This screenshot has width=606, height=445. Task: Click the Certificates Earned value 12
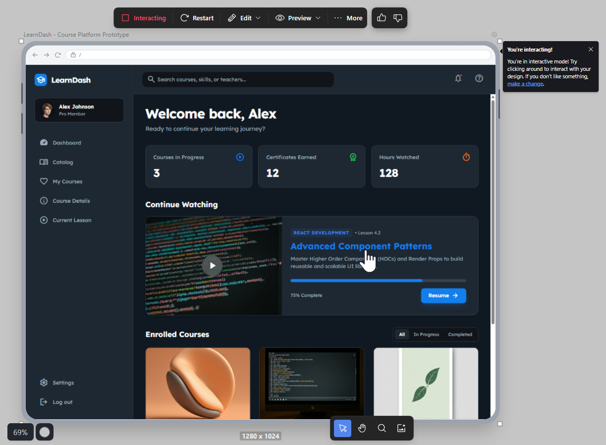[273, 173]
